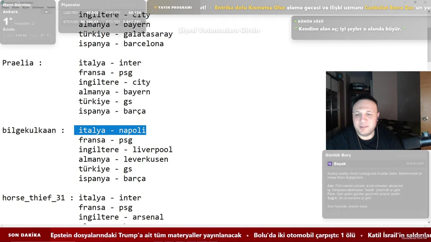The width and height of the screenshot is (431, 242).
Task: Click the username 'Praelia :'
Action: (22, 63)
